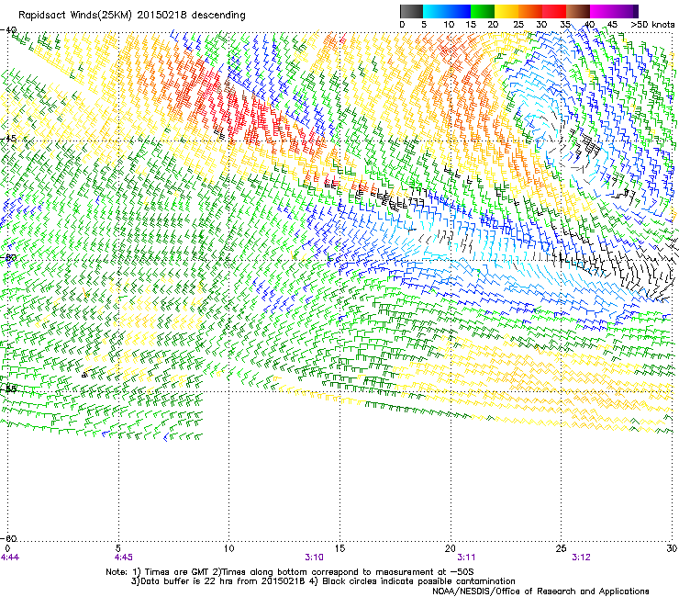The width and height of the screenshot is (679, 597).
Task: Click the '-45' latitude axis label
Action: click(8, 139)
